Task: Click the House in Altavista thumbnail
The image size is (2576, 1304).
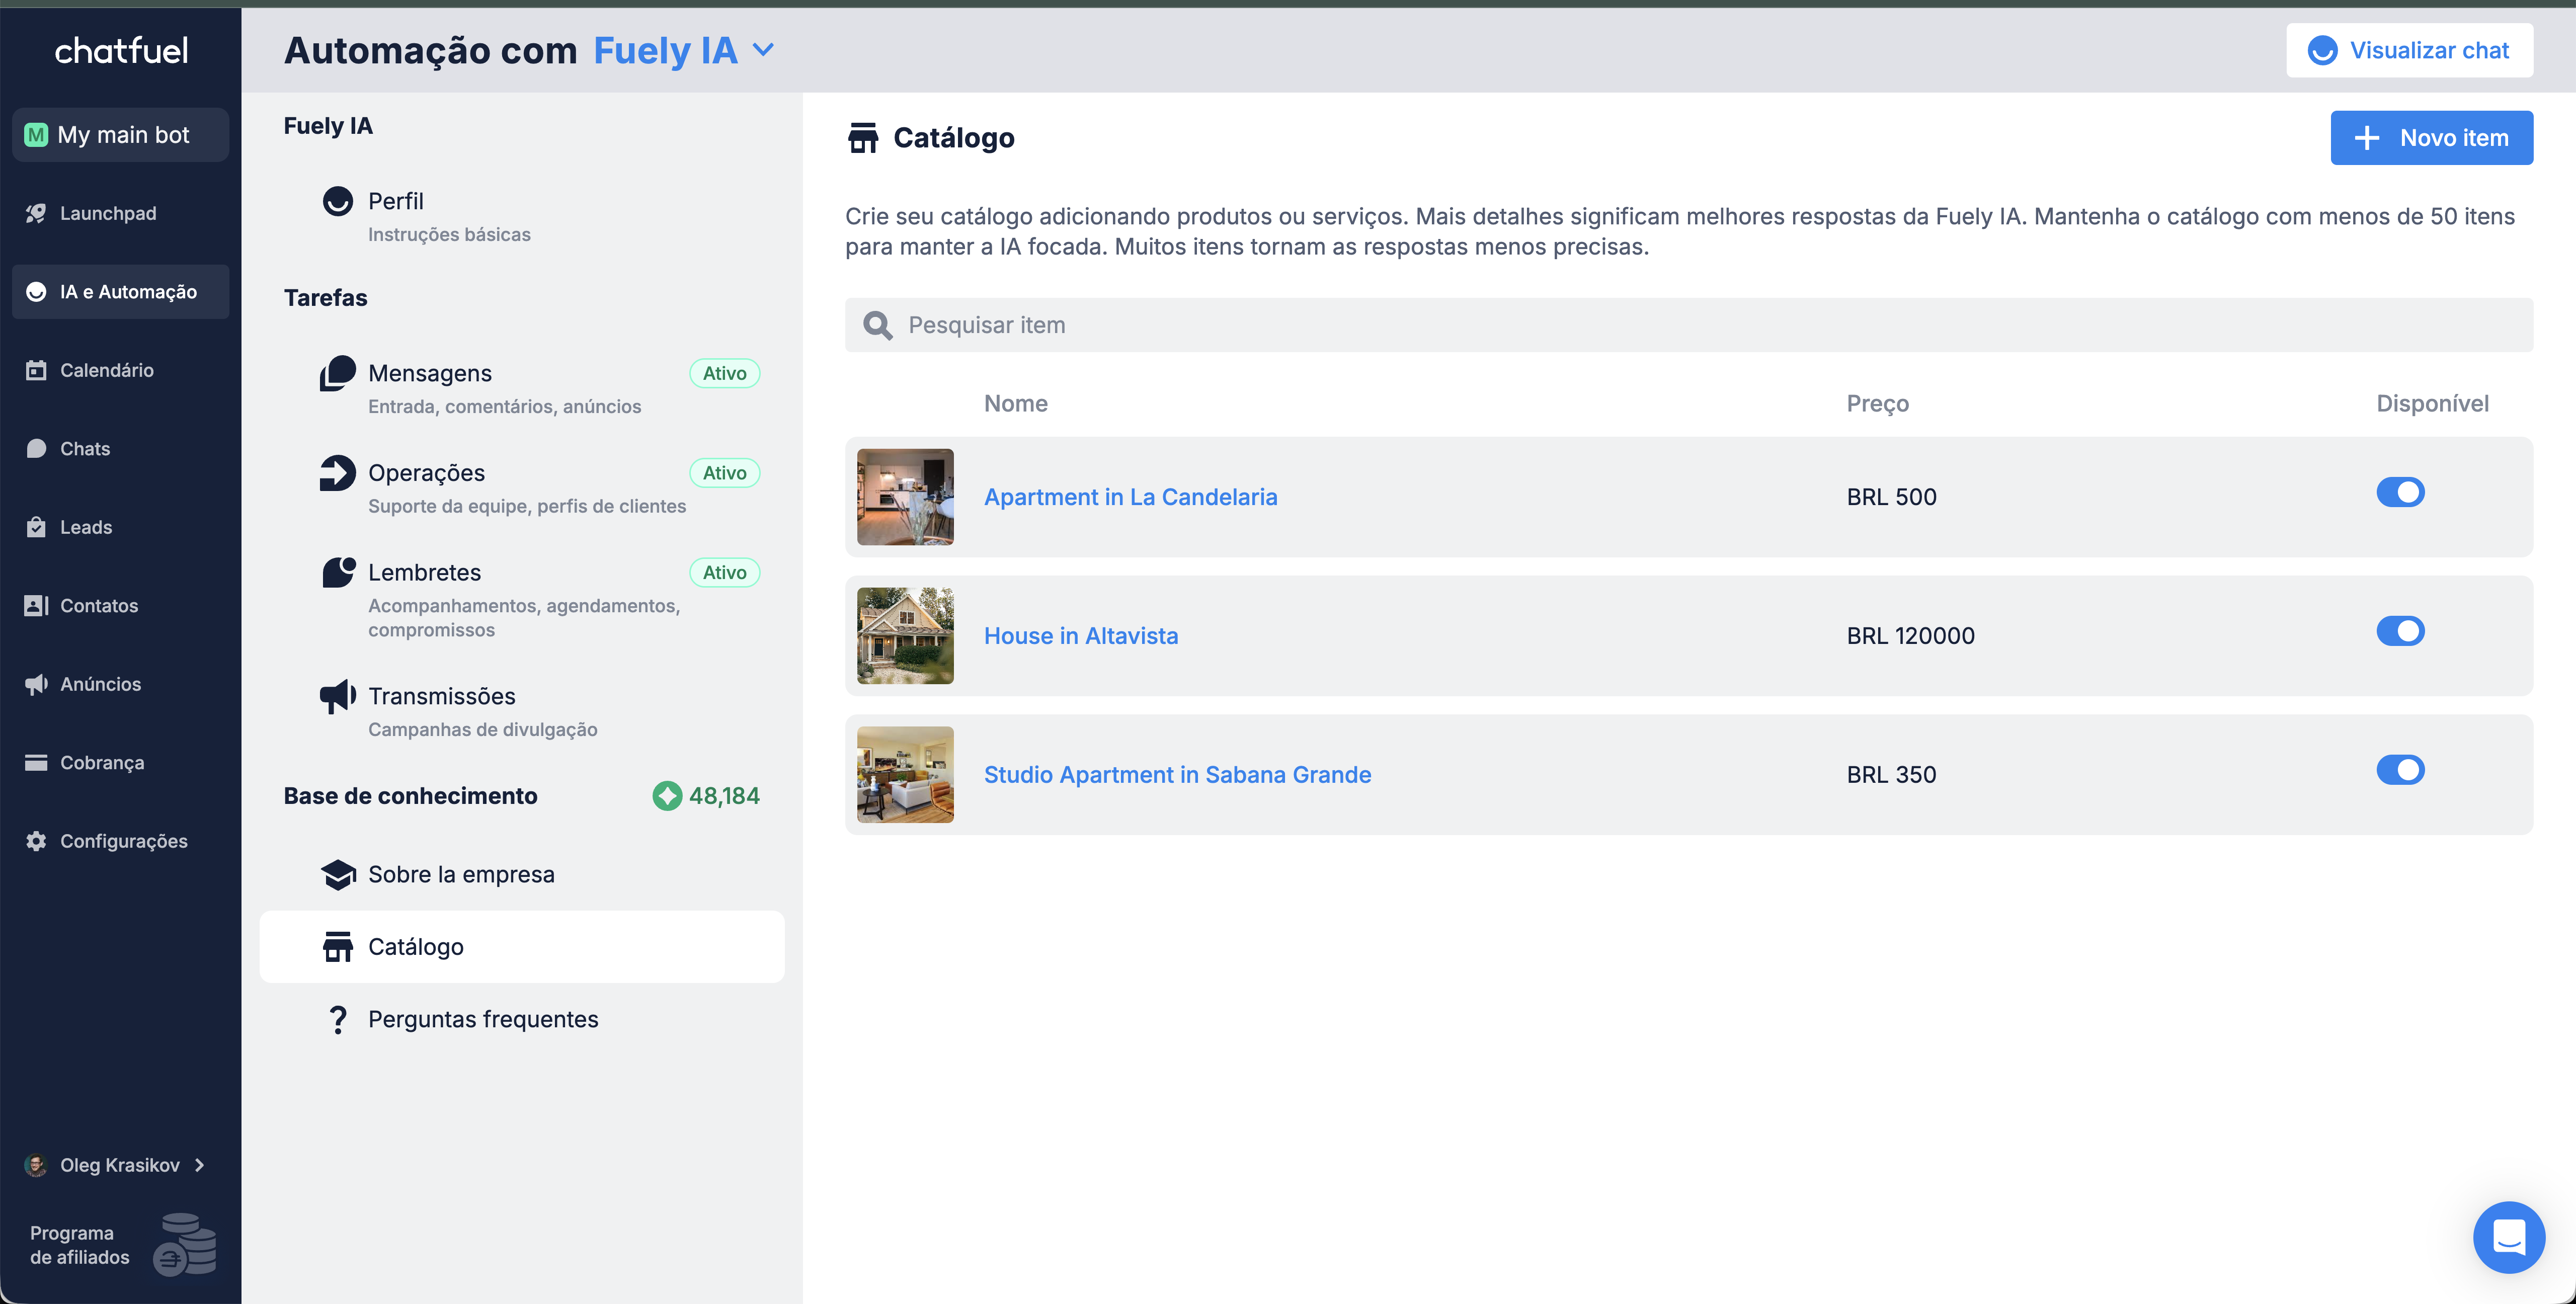Action: coord(905,636)
